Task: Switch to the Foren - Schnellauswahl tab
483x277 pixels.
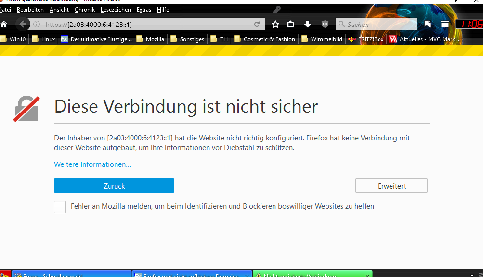Action: (72, 274)
